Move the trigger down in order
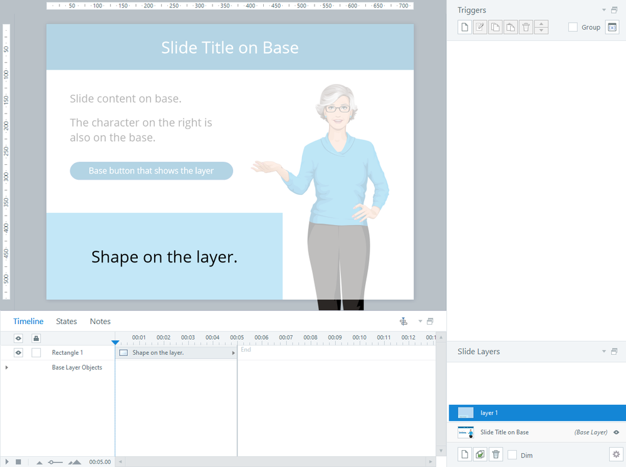The height and width of the screenshot is (467, 626). (541, 31)
